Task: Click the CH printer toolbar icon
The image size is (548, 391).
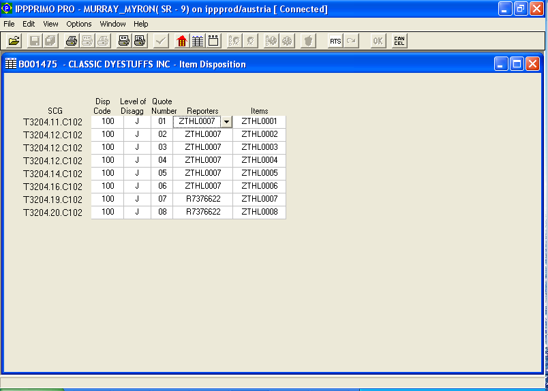Action: click(124, 42)
